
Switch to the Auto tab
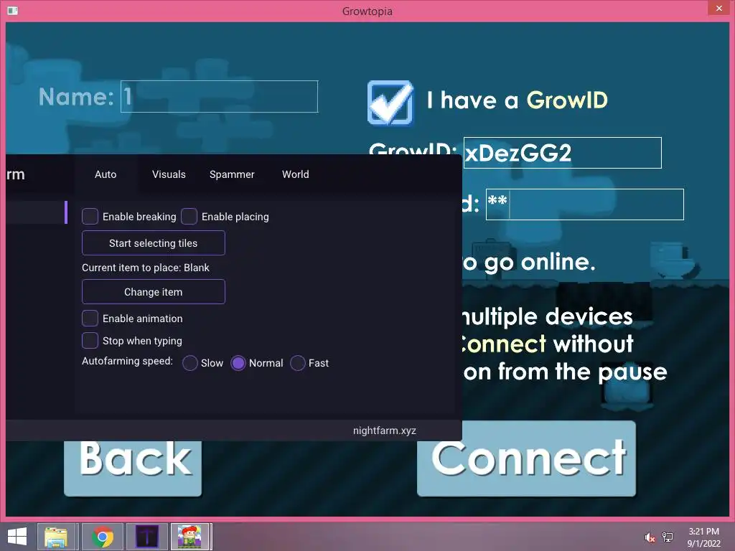click(106, 174)
